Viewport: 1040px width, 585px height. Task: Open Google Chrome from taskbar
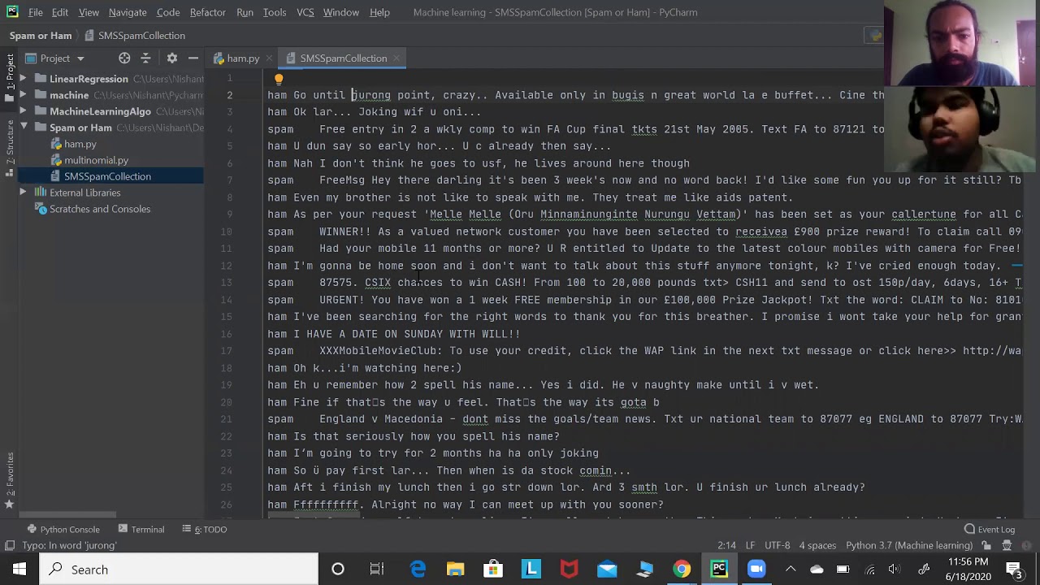pos(682,570)
